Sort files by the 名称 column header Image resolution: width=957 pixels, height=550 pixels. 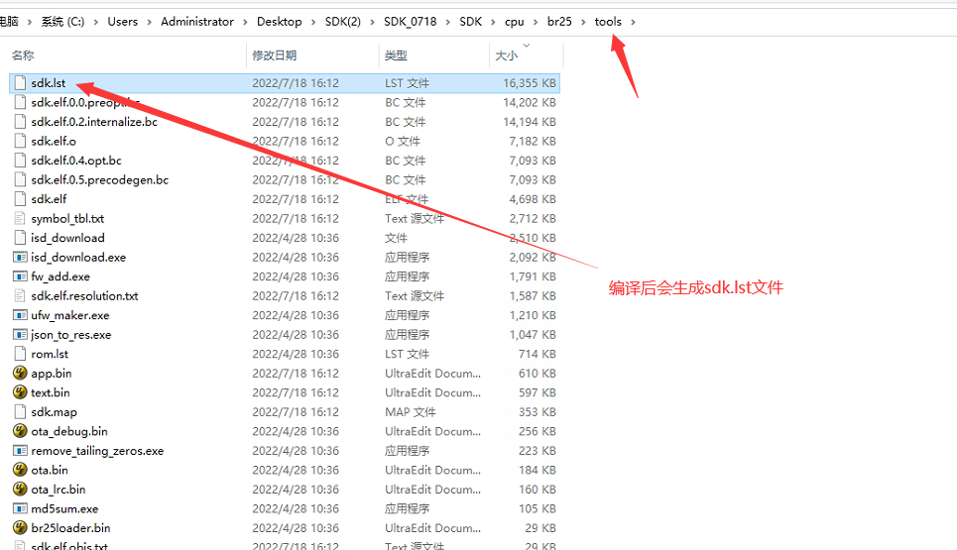coord(23,55)
